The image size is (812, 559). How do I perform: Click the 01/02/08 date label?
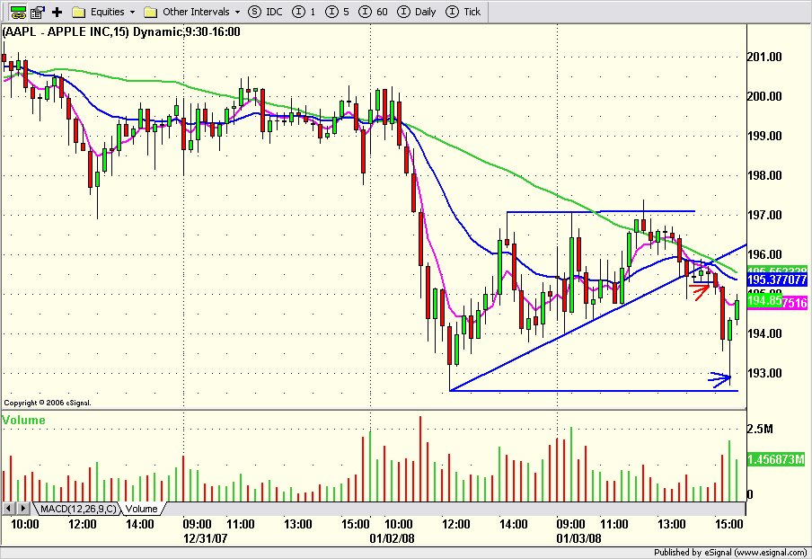(x=392, y=538)
